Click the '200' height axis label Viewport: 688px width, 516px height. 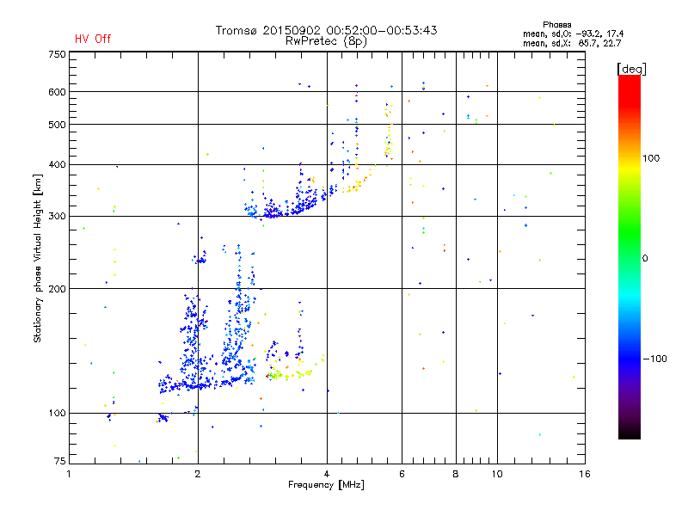[57, 289]
